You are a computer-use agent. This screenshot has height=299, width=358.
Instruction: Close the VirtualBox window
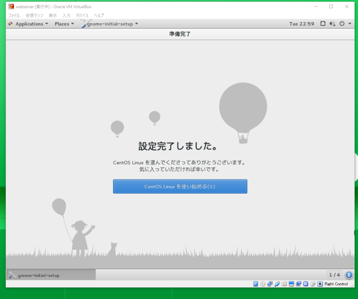346,7
